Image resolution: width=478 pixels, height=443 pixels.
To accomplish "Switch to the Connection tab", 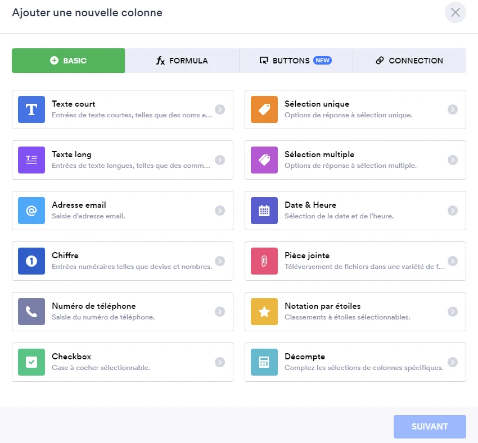I will pos(409,61).
